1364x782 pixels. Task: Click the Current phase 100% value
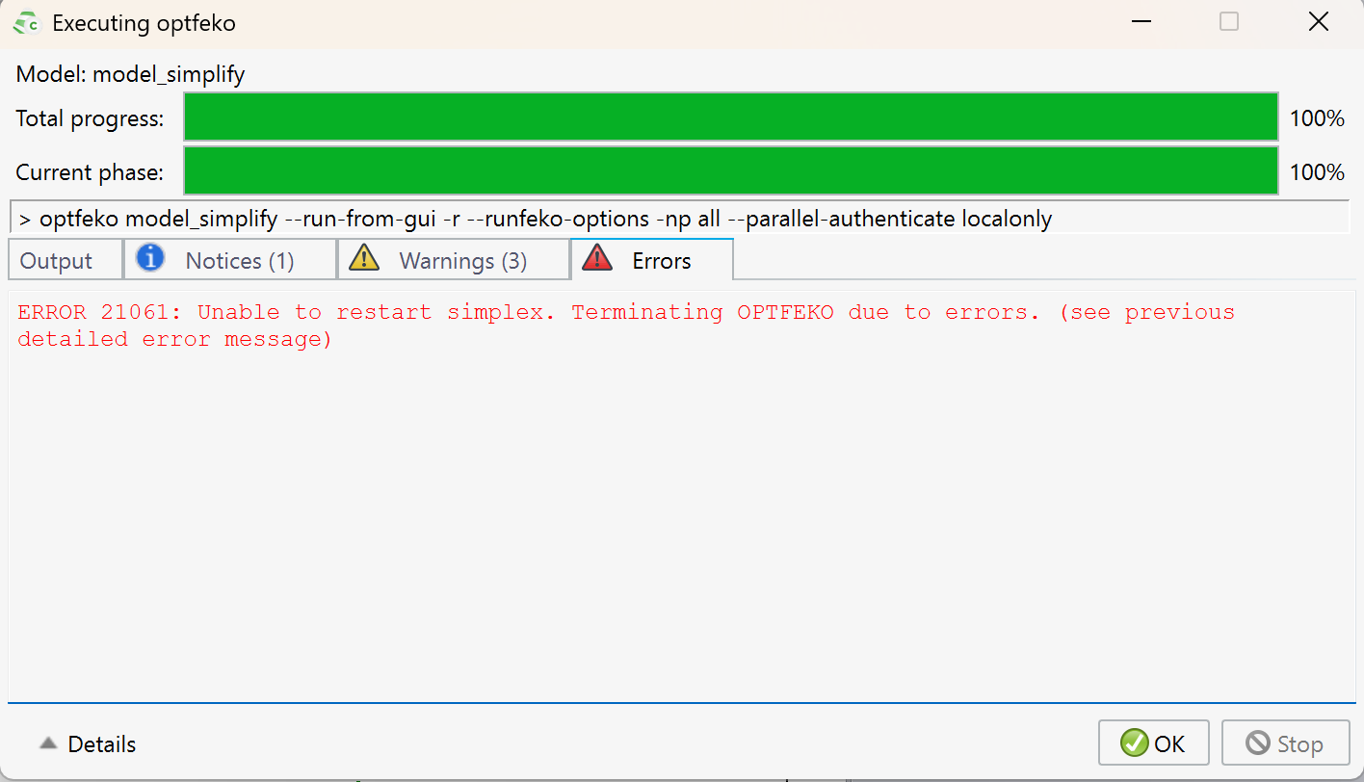[1317, 172]
